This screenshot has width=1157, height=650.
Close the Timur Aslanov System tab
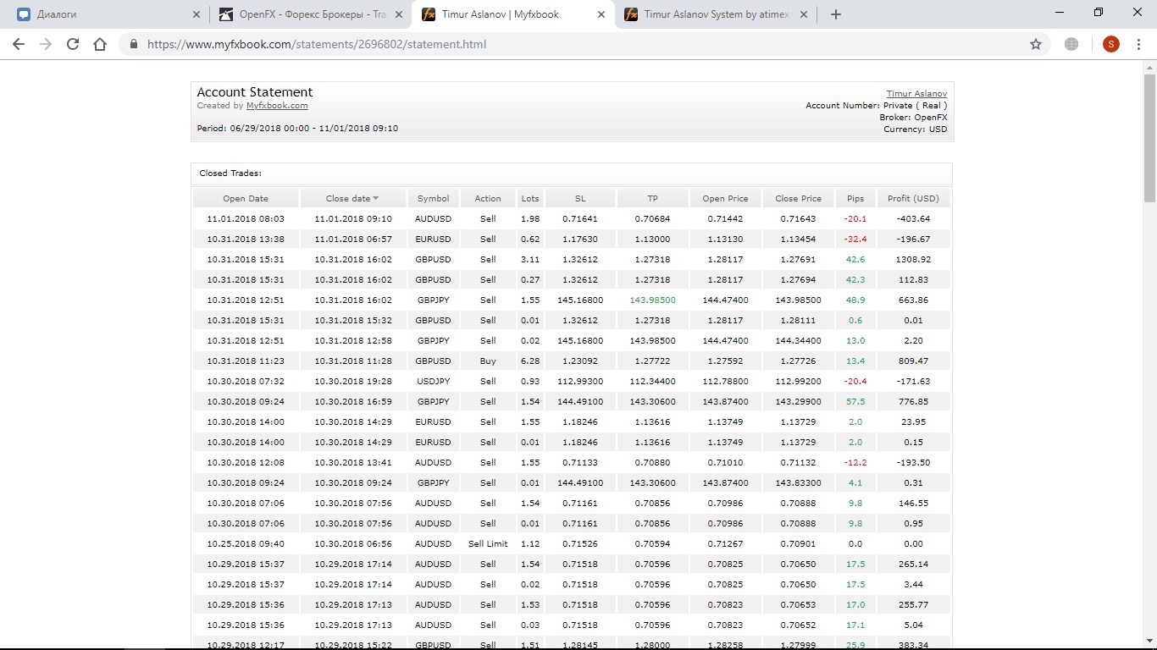coord(804,14)
